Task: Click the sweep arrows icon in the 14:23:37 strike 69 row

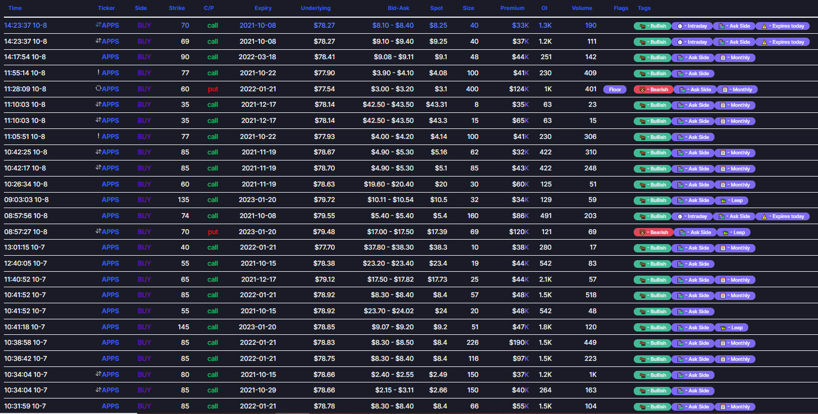Action: [x=98, y=41]
